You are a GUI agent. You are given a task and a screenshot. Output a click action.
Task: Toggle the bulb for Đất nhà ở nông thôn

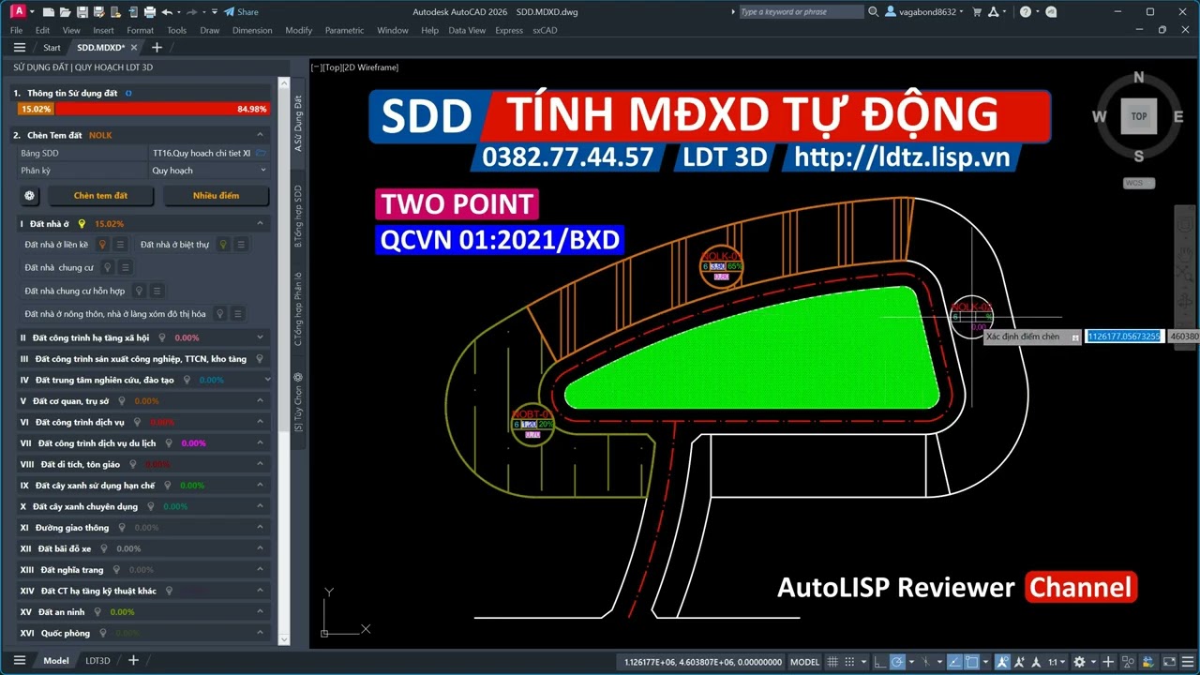pyautogui.click(x=220, y=314)
